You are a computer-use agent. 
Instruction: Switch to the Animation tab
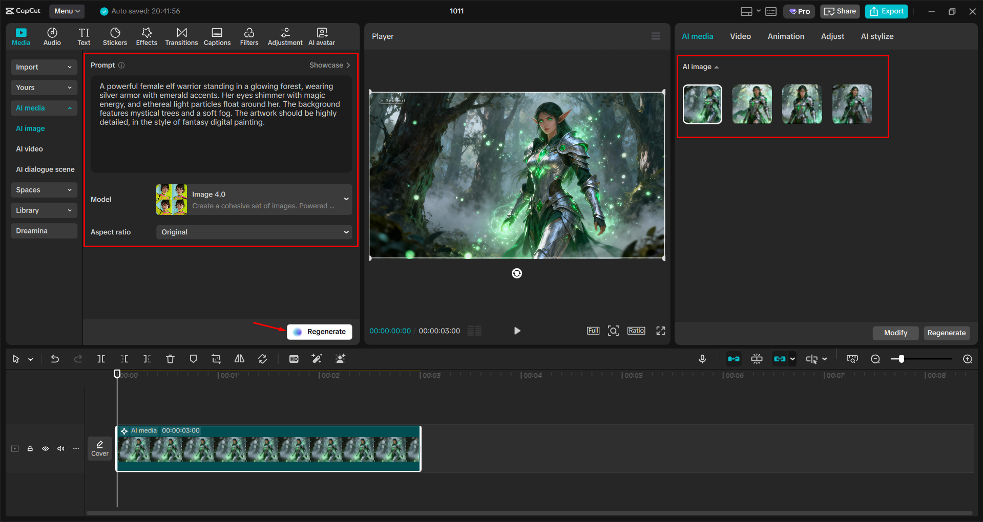pyautogui.click(x=785, y=36)
